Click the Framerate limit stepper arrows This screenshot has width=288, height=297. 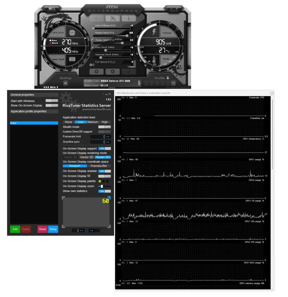click(x=108, y=137)
